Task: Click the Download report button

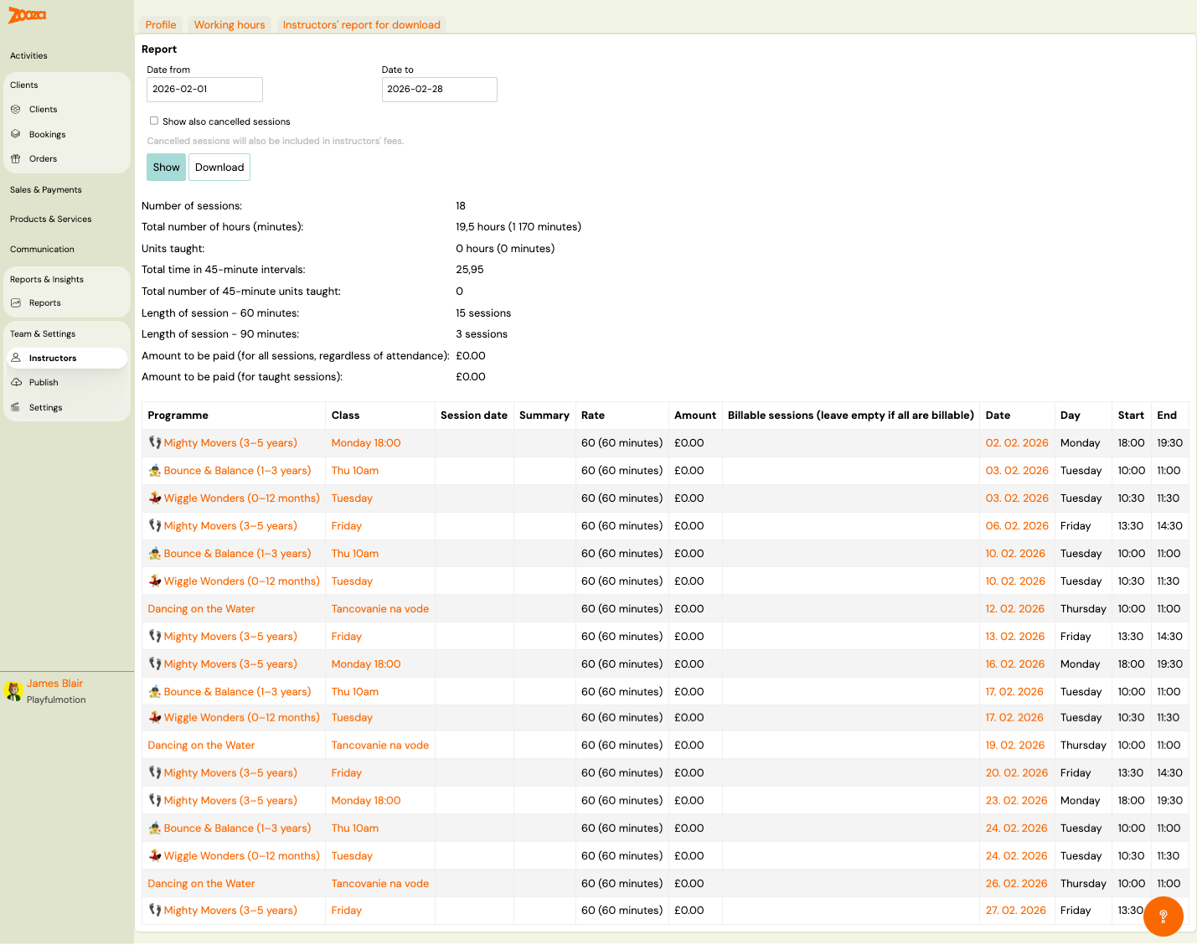Action: coord(219,168)
